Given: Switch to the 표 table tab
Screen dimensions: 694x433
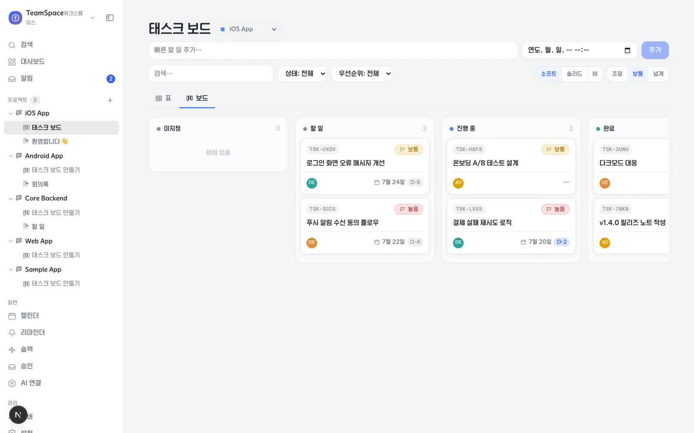Looking at the screenshot, I should (164, 98).
